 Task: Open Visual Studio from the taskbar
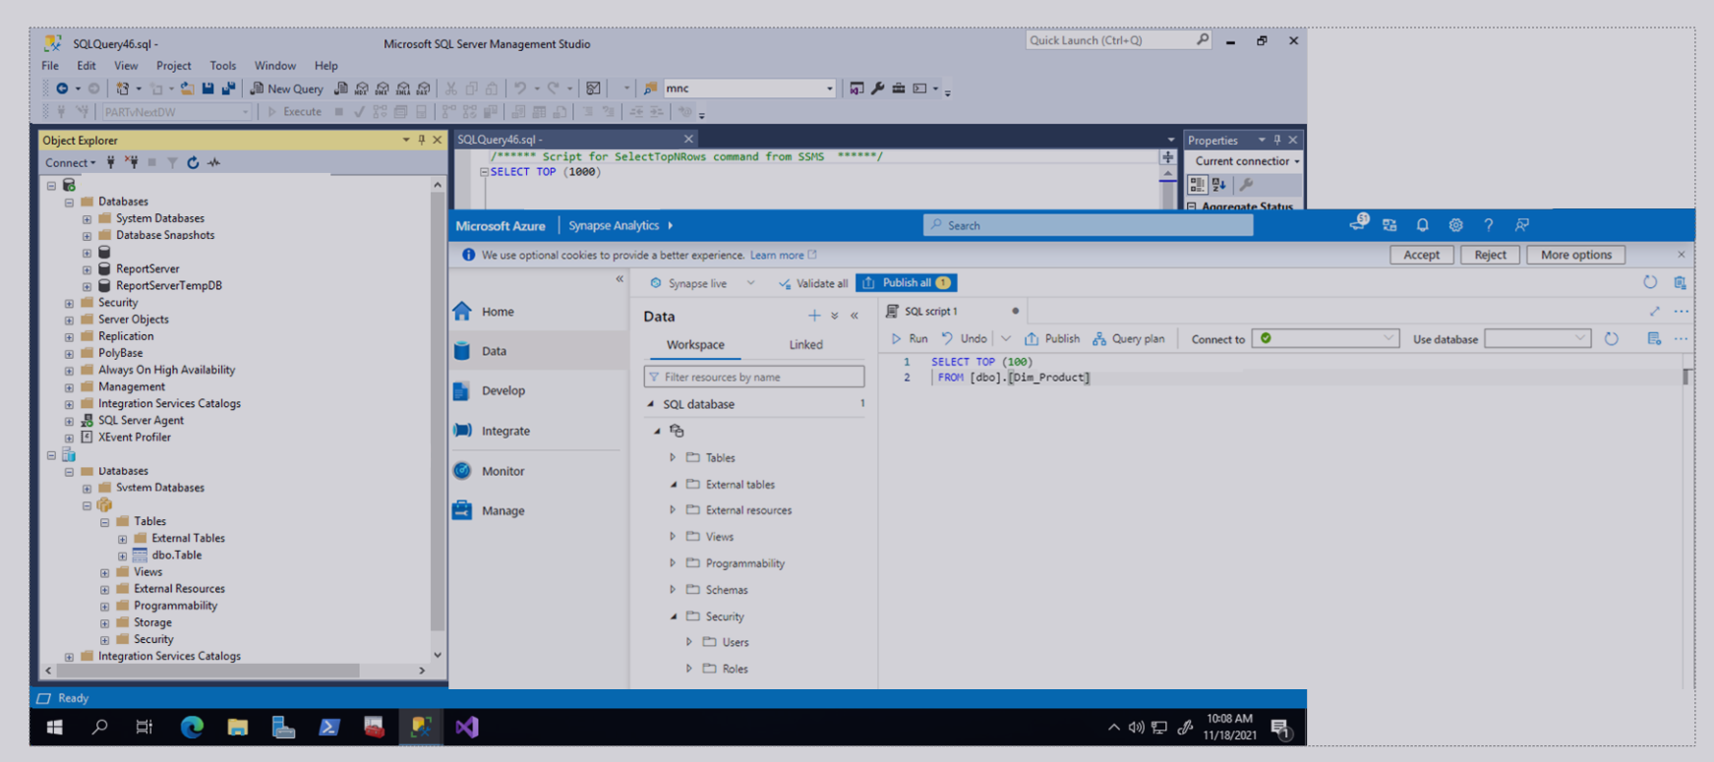tap(467, 728)
